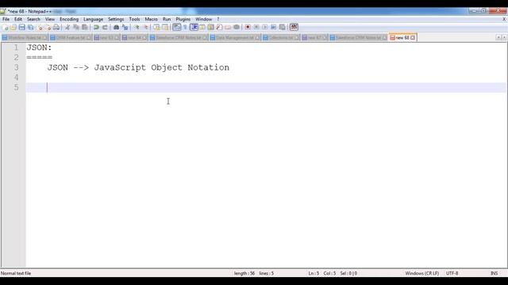Click the Ln : 5 status entry

(x=314, y=273)
